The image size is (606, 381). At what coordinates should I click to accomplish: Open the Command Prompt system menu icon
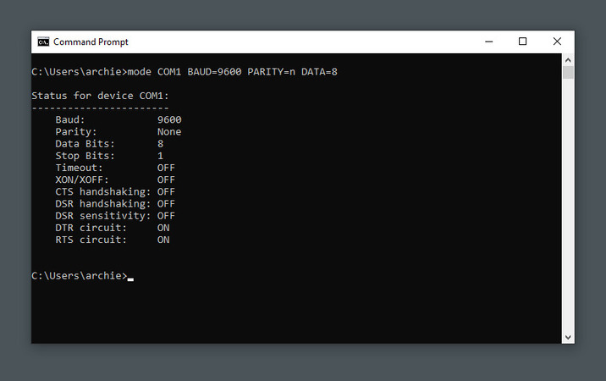(x=43, y=41)
